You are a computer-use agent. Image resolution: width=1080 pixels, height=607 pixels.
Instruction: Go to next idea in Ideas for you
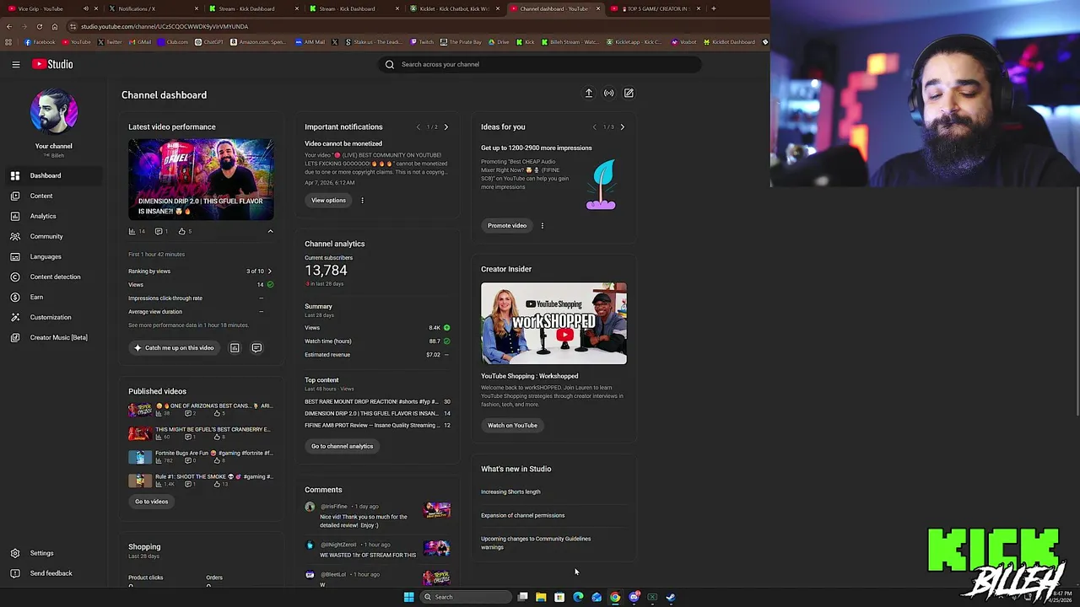pos(623,127)
